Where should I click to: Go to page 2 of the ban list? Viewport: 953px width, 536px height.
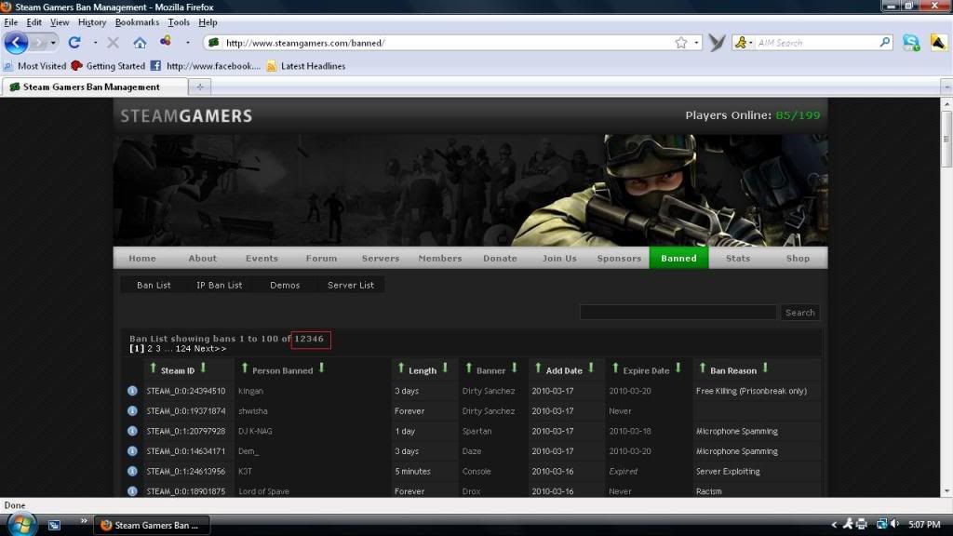click(x=150, y=348)
